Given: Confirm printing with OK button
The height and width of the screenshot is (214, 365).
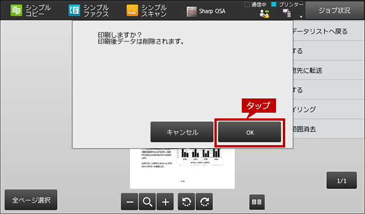Looking at the screenshot, I should point(250,132).
